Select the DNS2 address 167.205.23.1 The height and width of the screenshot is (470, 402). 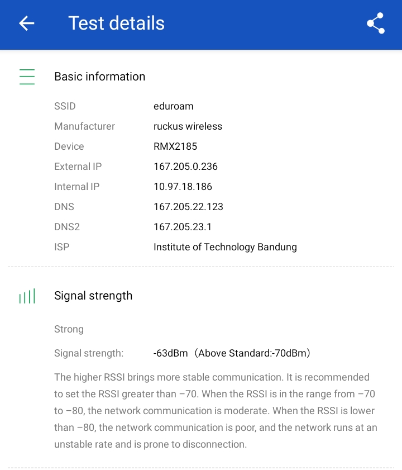(x=183, y=227)
